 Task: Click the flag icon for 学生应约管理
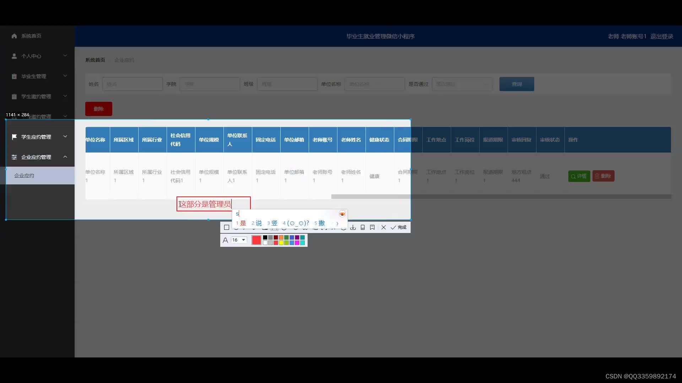(x=14, y=137)
